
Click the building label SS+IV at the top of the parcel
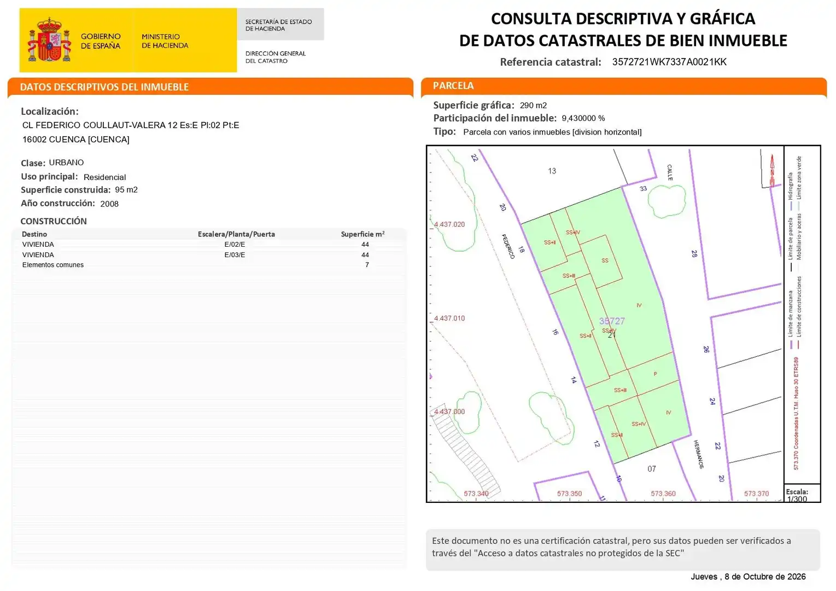[x=572, y=233]
